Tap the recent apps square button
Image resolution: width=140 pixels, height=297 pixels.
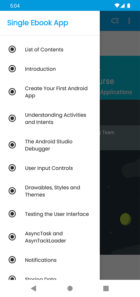(106, 288)
